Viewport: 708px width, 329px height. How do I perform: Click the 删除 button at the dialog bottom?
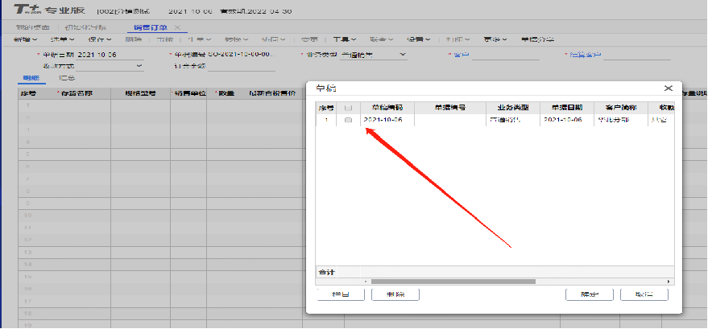coord(395,294)
